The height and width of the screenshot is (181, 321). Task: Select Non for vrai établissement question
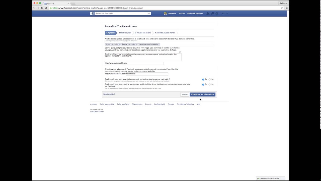[209, 79]
